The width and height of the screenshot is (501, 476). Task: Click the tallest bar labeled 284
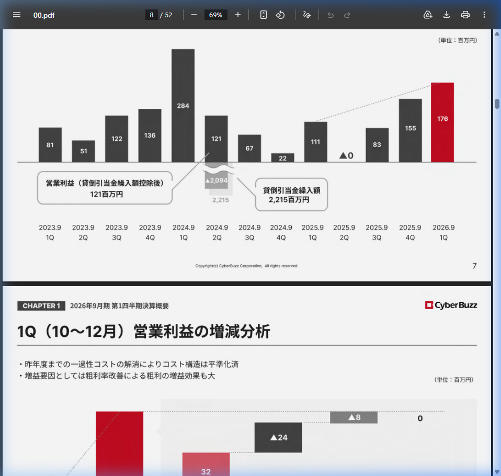(183, 105)
